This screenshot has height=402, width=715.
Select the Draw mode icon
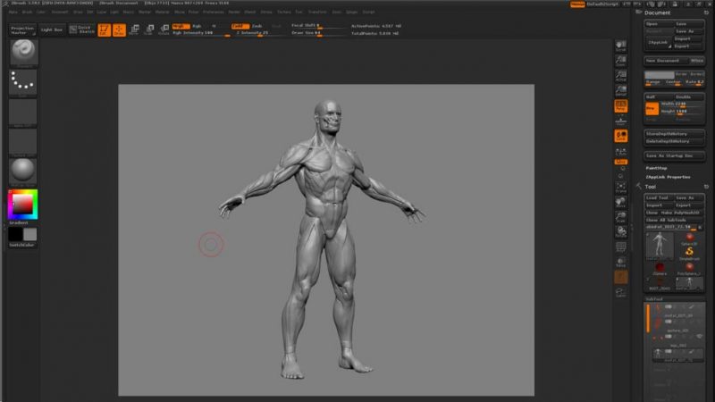pyautogui.click(x=119, y=30)
